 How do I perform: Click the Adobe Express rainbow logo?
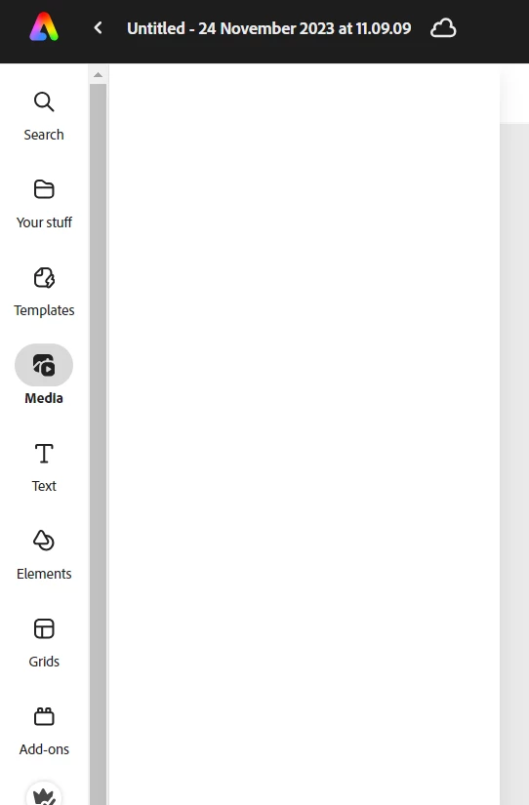pyautogui.click(x=44, y=26)
